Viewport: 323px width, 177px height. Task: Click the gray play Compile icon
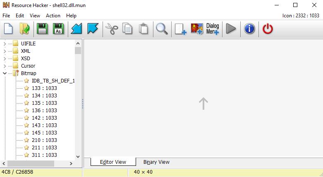(231, 29)
